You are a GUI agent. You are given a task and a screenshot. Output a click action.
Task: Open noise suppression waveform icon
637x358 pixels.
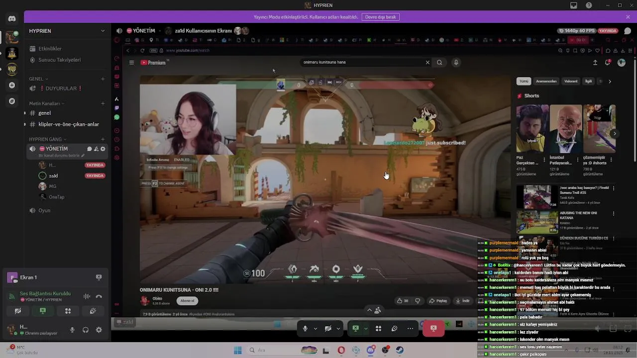click(87, 296)
